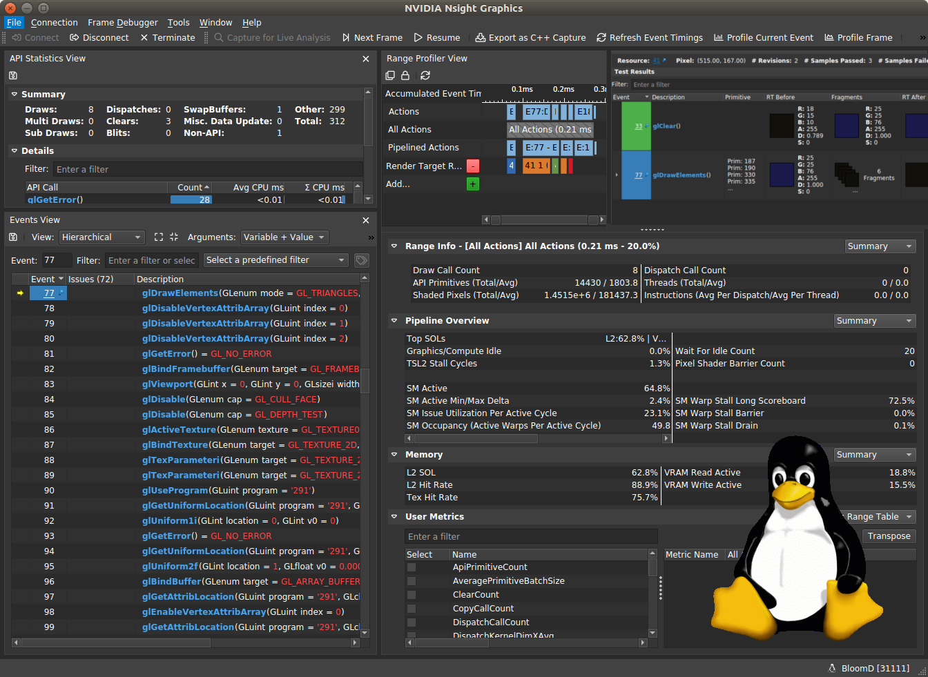Image resolution: width=928 pixels, height=677 pixels.
Task: Open the Arguments Variable + Value dropdown
Action: click(284, 237)
